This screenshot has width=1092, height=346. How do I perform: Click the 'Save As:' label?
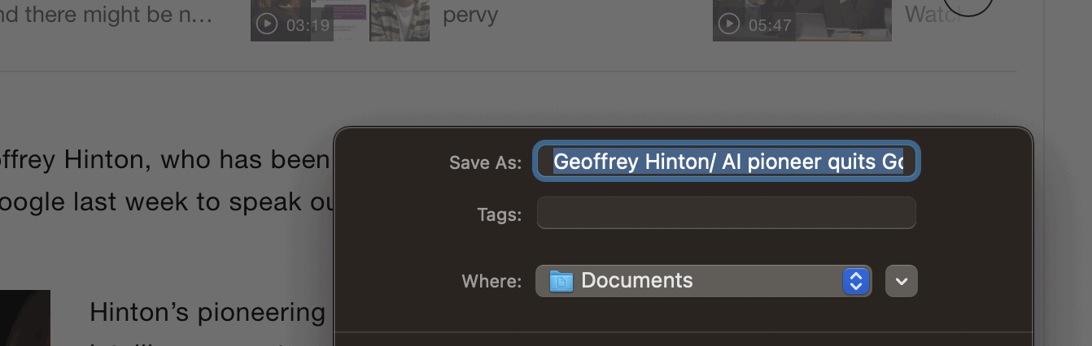click(485, 162)
